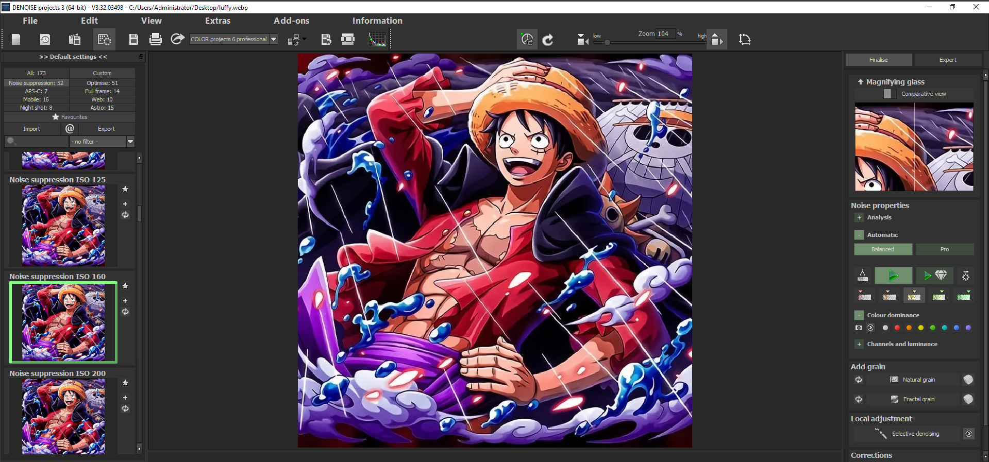989x462 pixels.
Task: Switch to the Expert tab
Action: pos(947,60)
